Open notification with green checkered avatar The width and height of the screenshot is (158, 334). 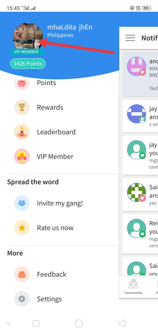pyautogui.click(x=140, y=195)
